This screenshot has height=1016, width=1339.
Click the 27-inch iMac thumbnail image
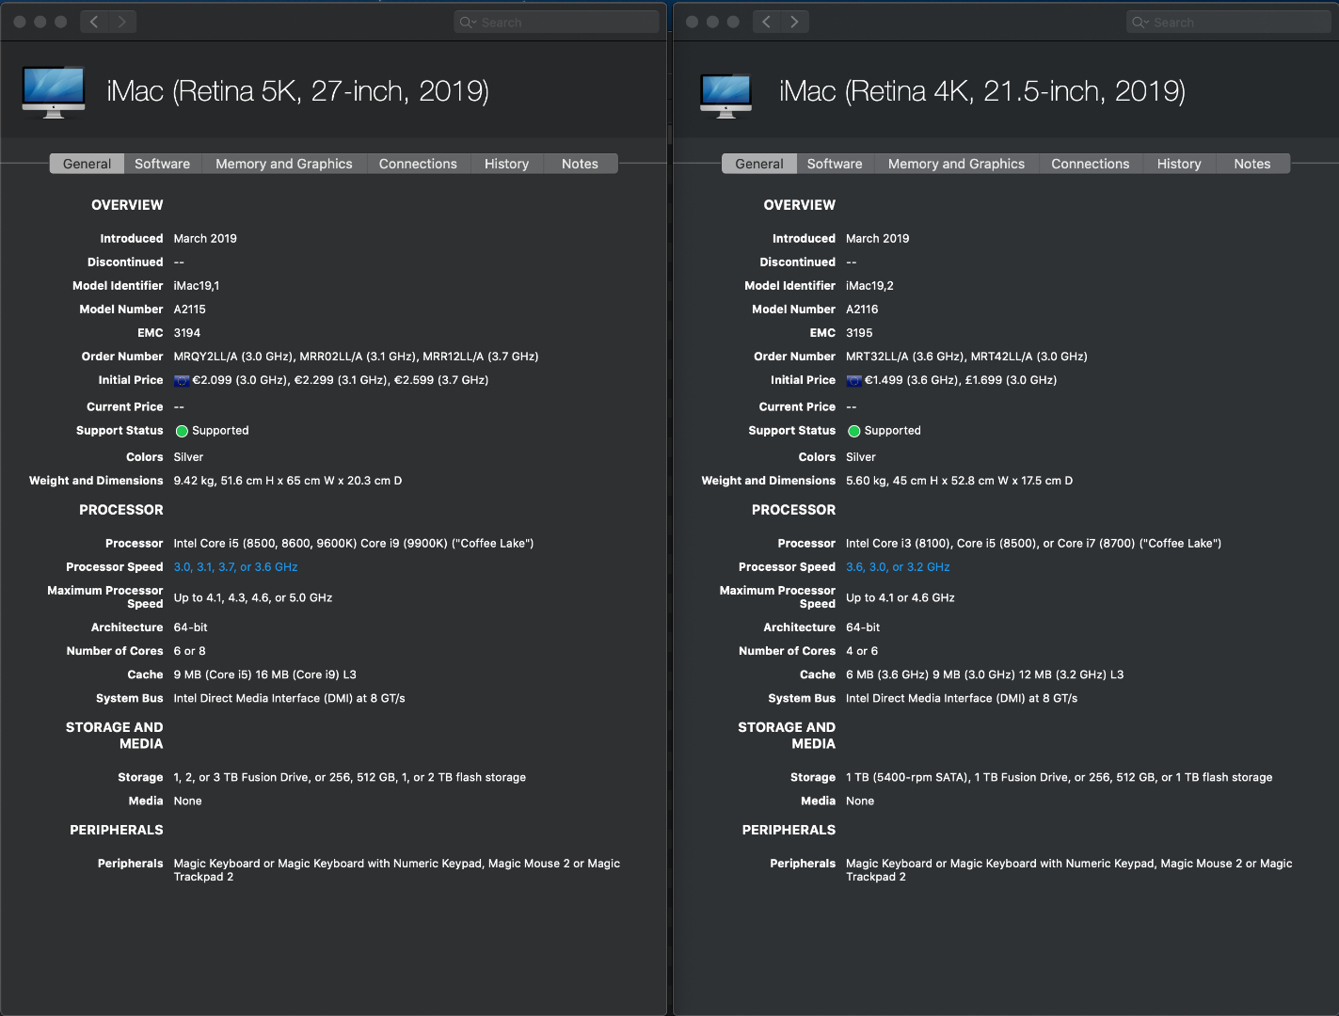54,91
